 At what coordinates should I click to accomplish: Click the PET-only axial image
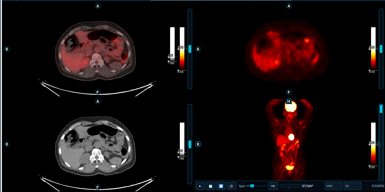(x=287, y=51)
